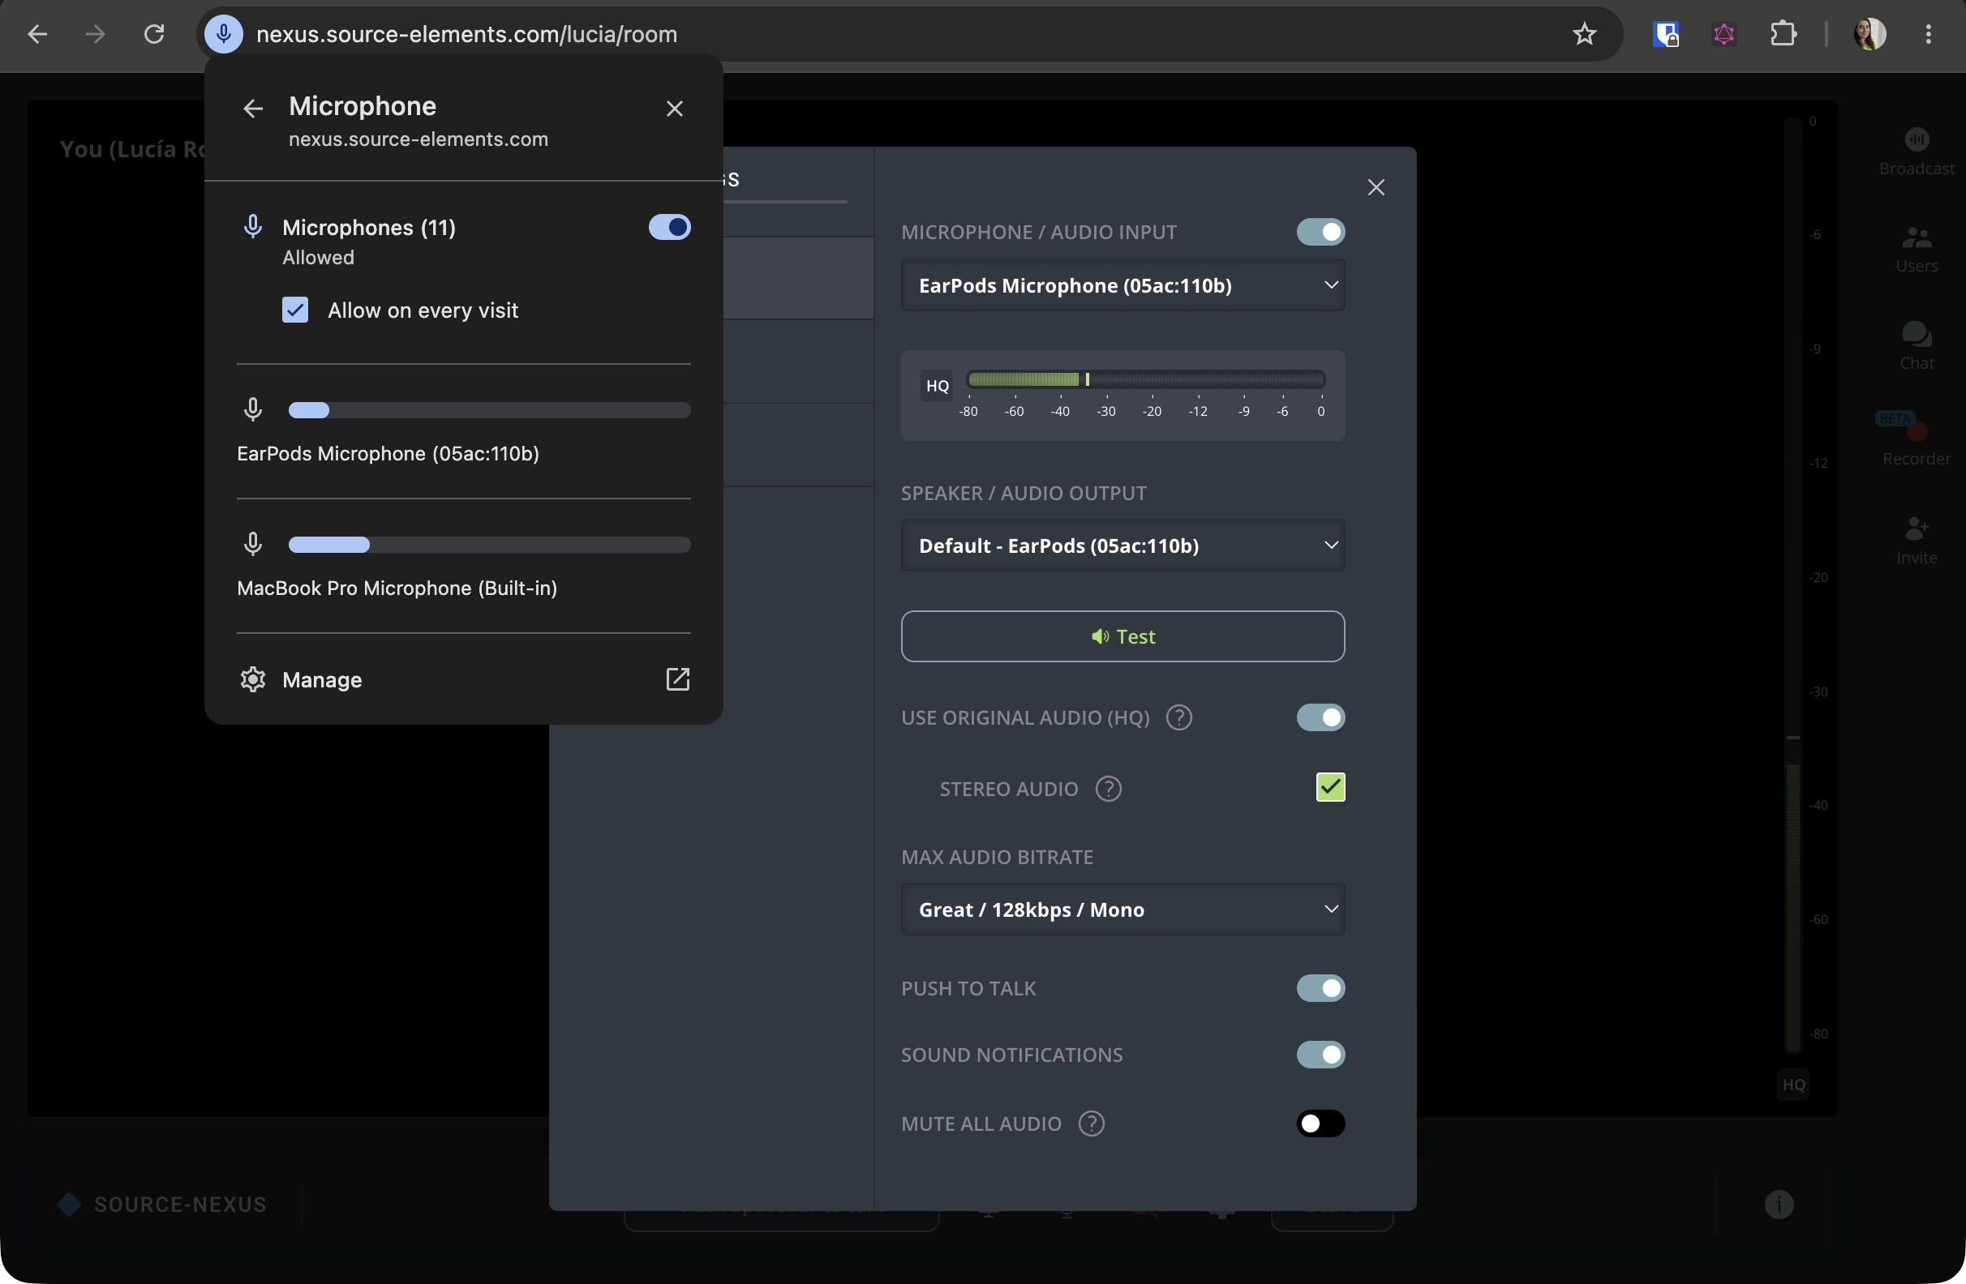The height and width of the screenshot is (1284, 1966).
Task: Open Manage settings external link icon
Action: (677, 679)
